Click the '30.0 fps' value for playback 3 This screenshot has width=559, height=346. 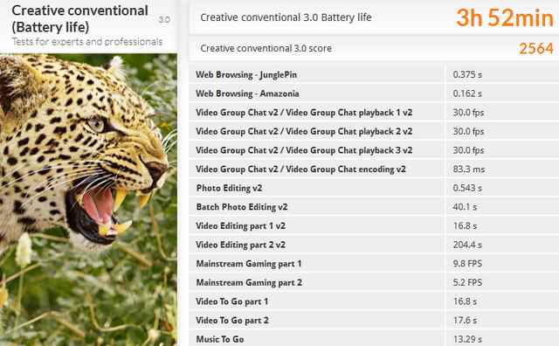point(468,150)
